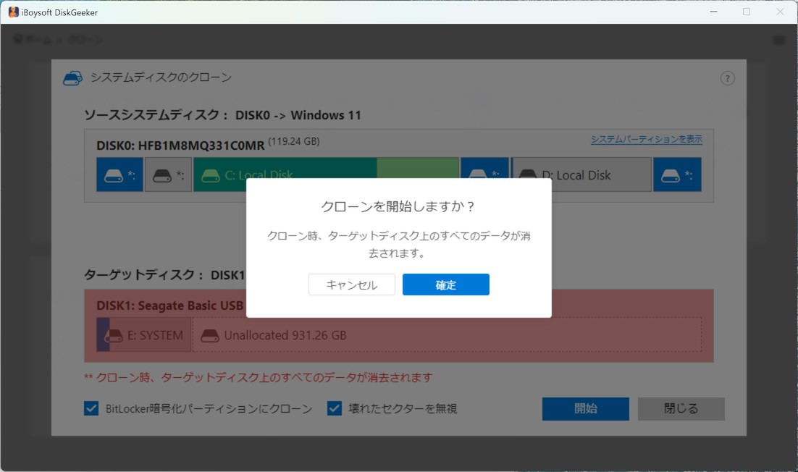Open the help question mark icon

click(x=727, y=78)
